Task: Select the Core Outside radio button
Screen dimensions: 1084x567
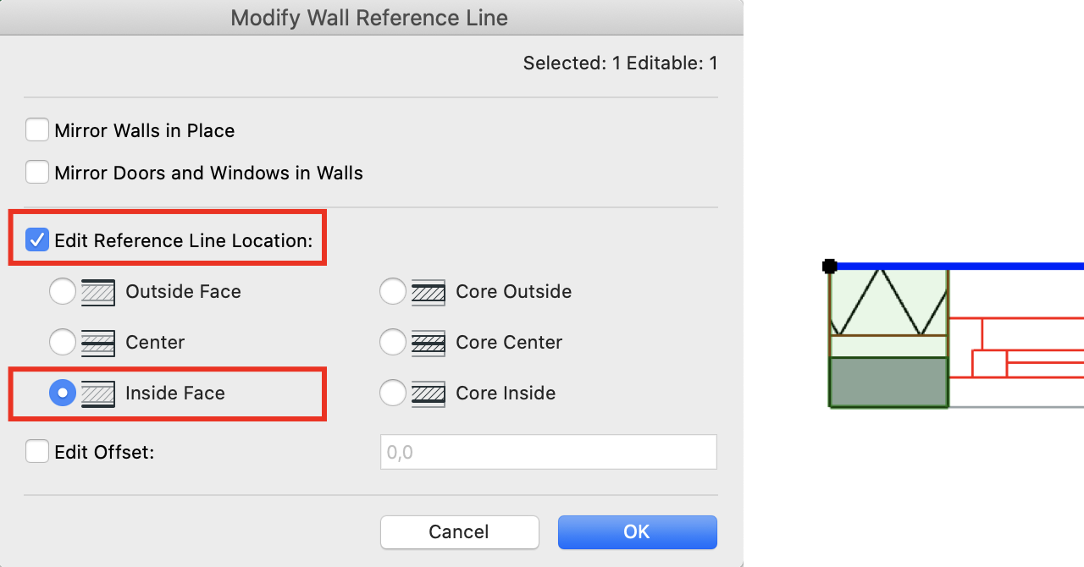Action: 393,292
